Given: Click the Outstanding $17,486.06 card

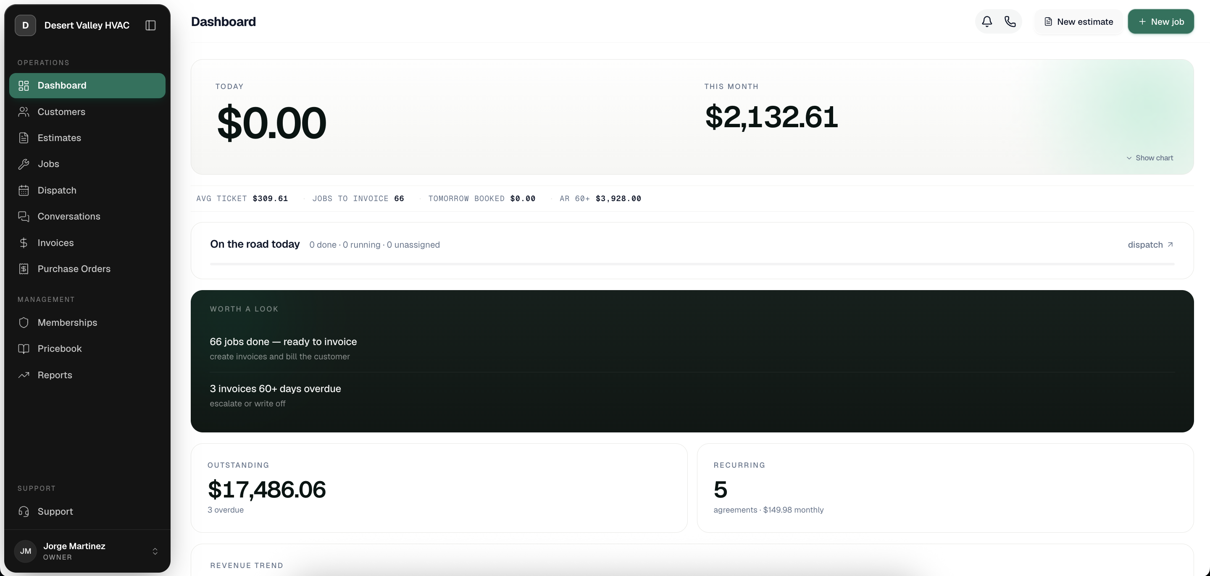Looking at the screenshot, I should 439,488.
